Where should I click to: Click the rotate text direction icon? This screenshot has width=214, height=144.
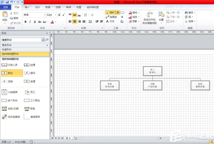90,21
